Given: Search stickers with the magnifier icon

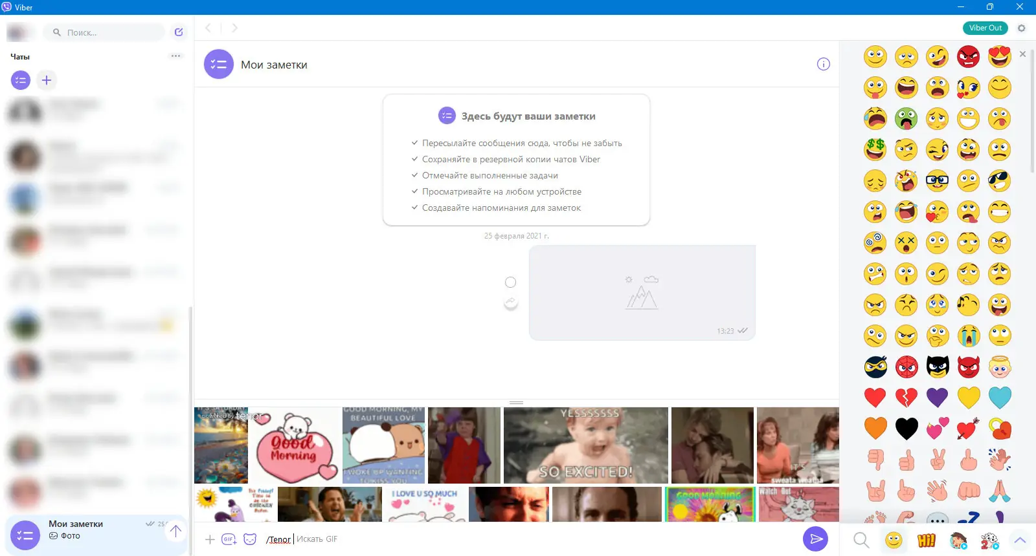Looking at the screenshot, I should (x=861, y=540).
